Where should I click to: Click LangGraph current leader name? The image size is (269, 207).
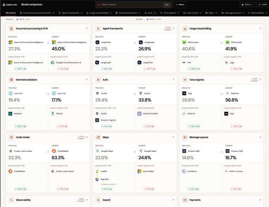coord(149,42)
